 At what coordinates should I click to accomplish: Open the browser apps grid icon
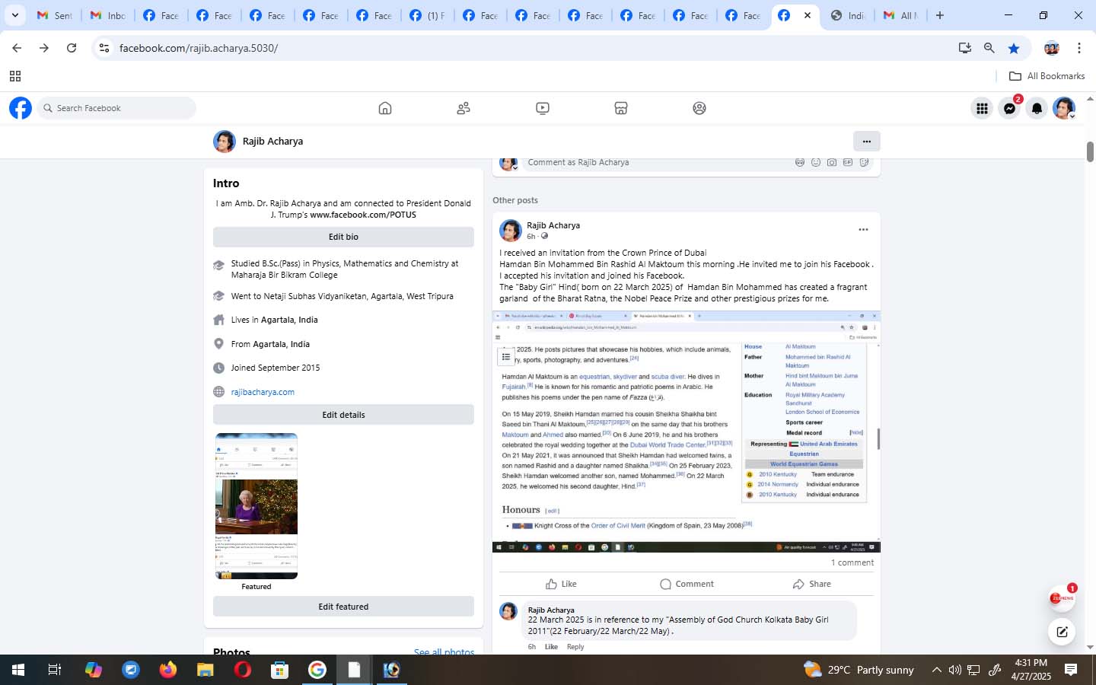coord(14,76)
